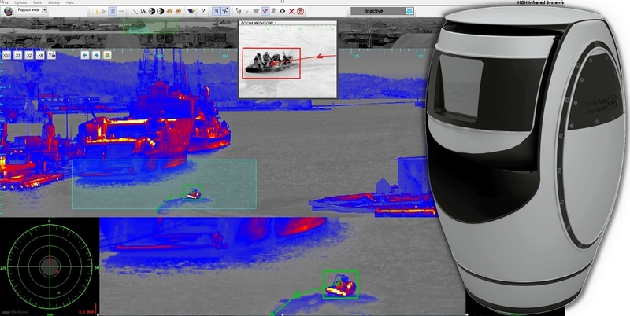This screenshot has width=630, height=316.
Task: Click the Tools menu
Action: [37, 3]
